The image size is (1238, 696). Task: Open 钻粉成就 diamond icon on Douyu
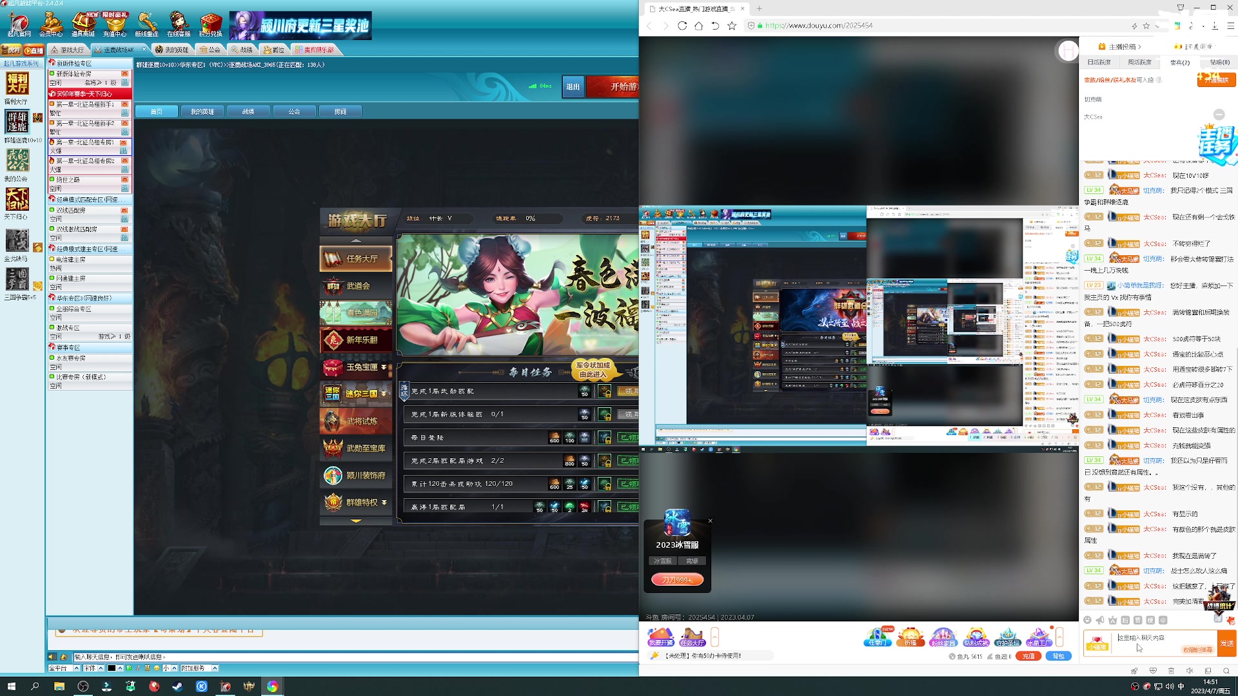(x=976, y=637)
